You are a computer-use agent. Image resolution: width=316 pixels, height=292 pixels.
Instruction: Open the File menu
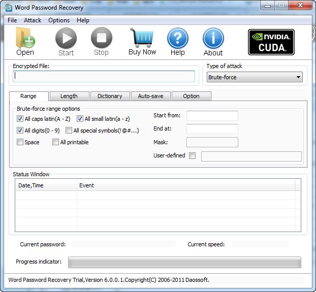(12, 20)
